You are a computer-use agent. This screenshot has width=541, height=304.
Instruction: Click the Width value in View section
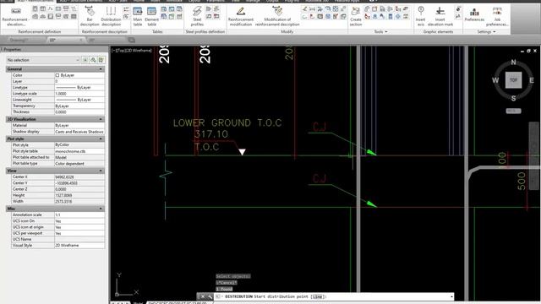(79, 201)
